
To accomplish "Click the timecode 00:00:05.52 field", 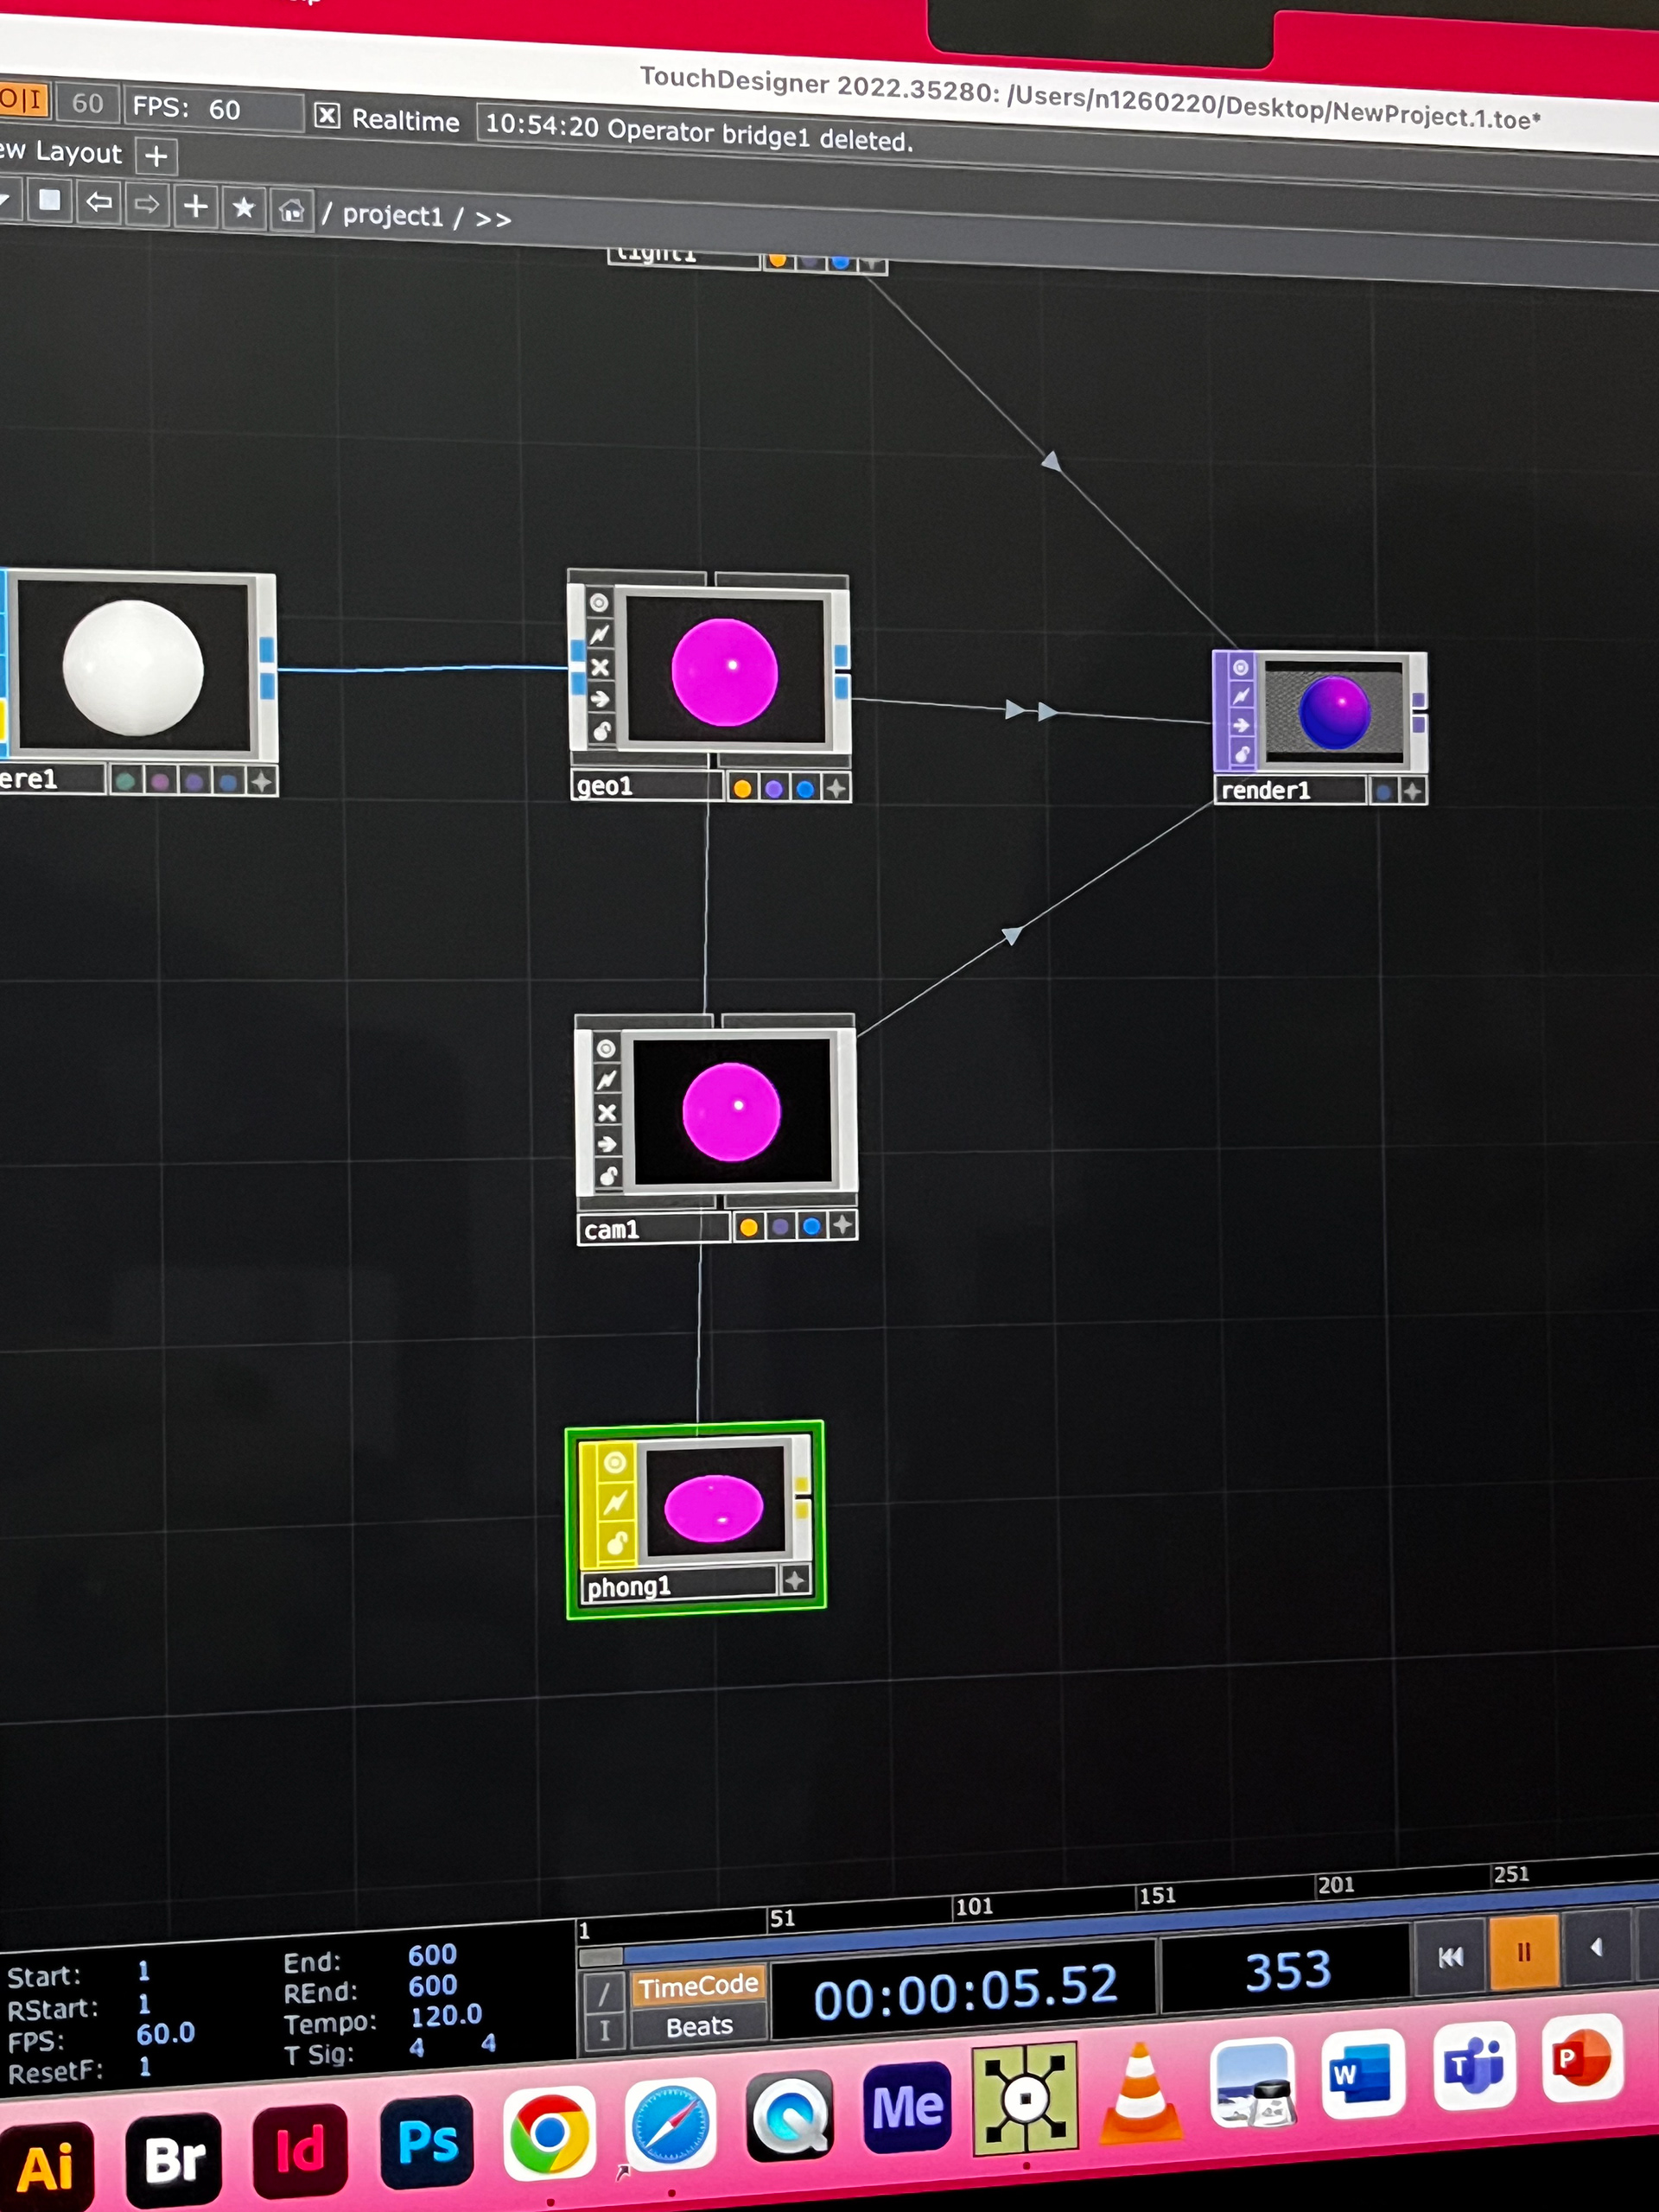I will pos(965,1991).
